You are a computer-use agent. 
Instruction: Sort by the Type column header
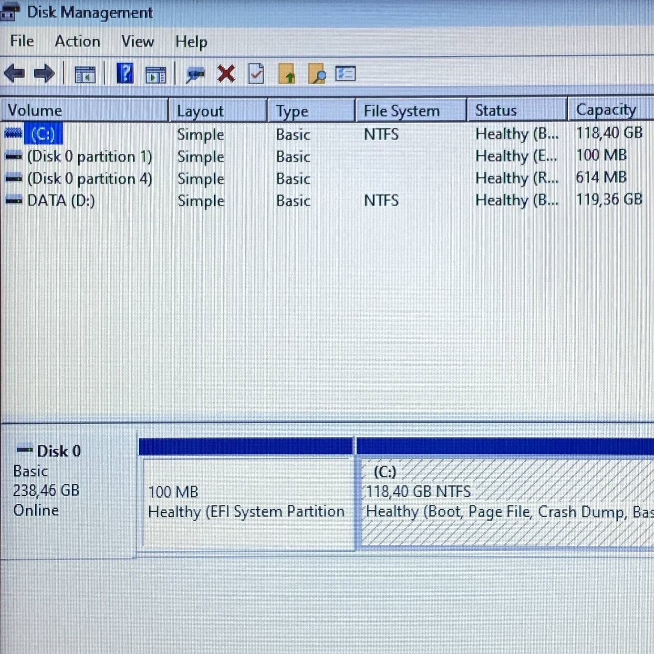click(311, 110)
